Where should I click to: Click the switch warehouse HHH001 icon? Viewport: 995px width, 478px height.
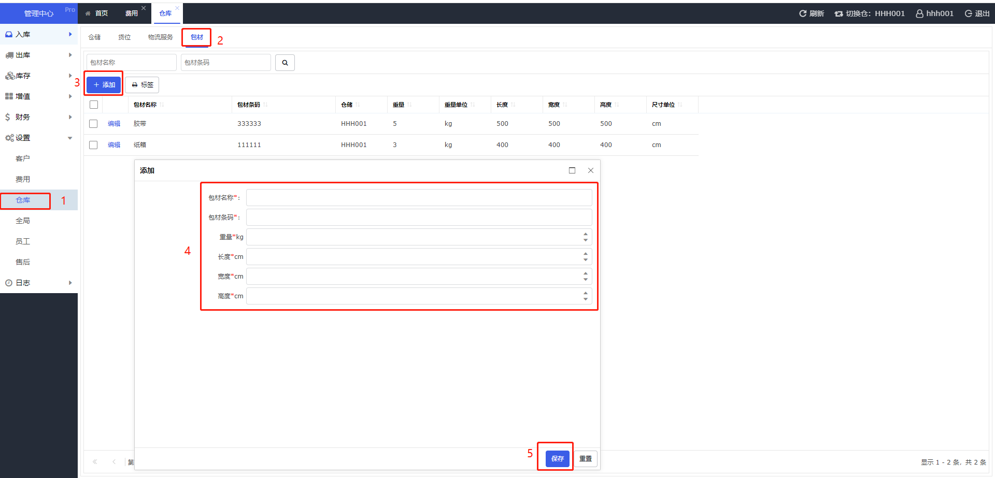tap(838, 13)
